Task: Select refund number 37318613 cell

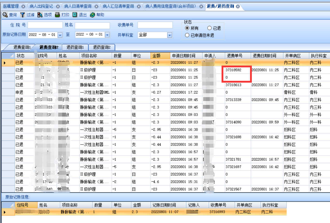Action: (238, 85)
